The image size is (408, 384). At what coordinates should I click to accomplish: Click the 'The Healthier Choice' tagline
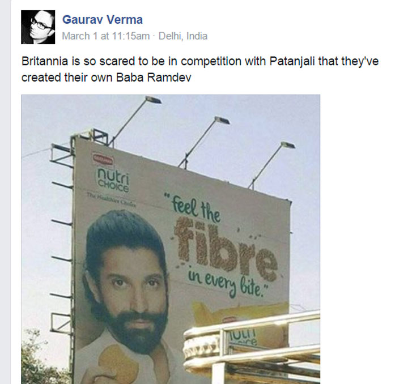pyautogui.click(x=111, y=199)
